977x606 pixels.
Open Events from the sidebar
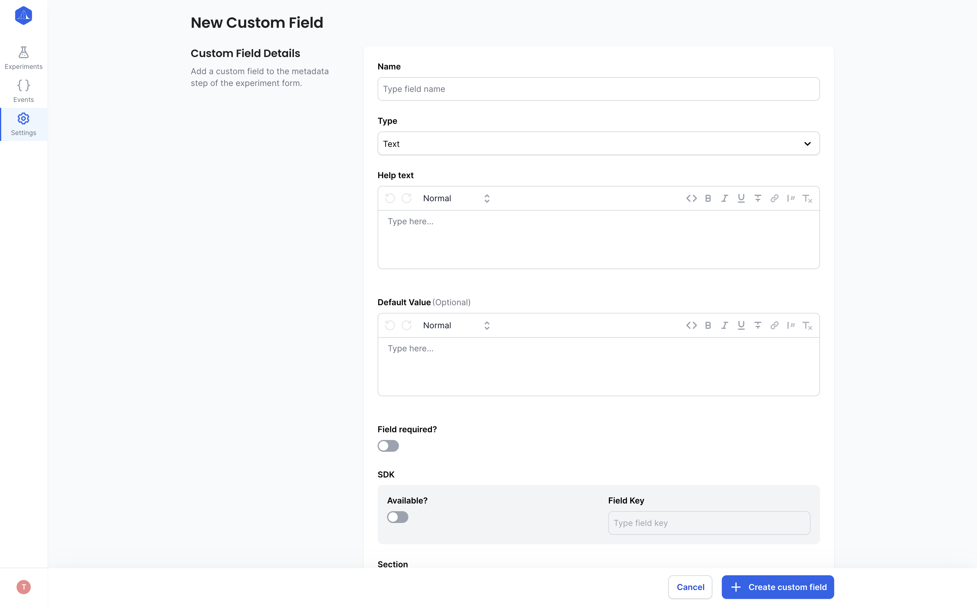click(x=23, y=91)
